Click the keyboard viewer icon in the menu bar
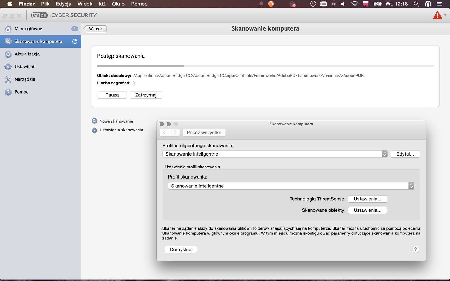Screen dimensions: 450x281 click(323, 4)
